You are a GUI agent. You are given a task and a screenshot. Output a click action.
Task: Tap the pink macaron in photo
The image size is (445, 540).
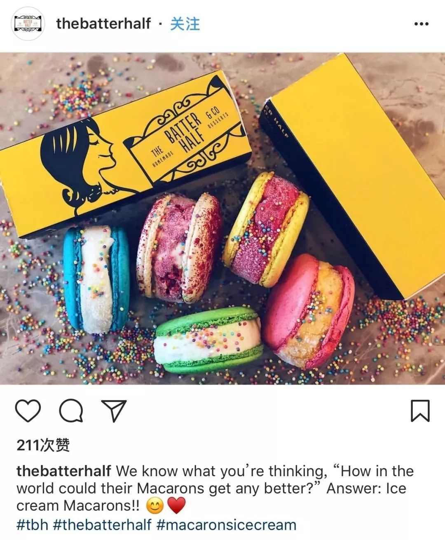309,311
